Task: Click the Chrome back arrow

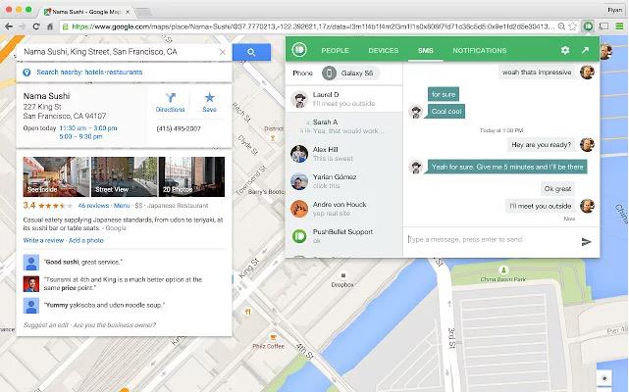Action: [9, 26]
